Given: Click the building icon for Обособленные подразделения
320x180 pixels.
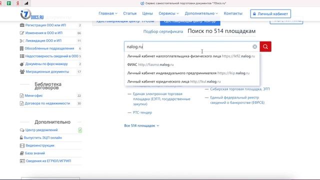Looking at the screenshot, I should [x=21, y=48].
